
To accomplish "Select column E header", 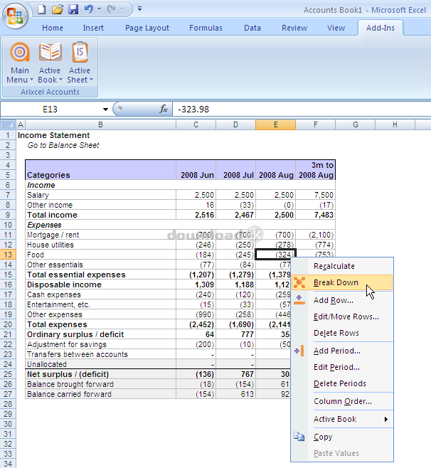I will [x=275, y=124].
